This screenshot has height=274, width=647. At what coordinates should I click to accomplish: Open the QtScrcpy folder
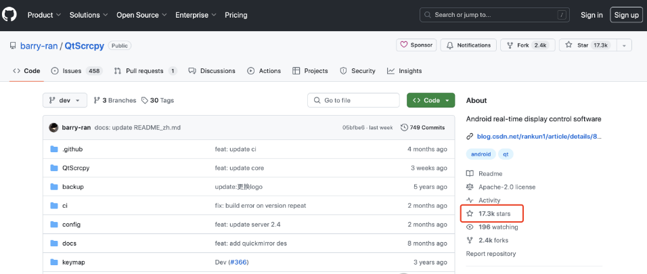pos(76,168)
